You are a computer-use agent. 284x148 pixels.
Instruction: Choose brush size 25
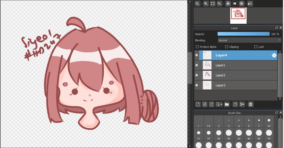click(x=229, y=134)
